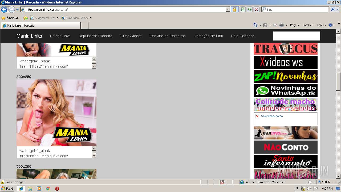Click the Novinhas do WhatsAp.tk banner
The image size is (341, 192).
point(286,91)
